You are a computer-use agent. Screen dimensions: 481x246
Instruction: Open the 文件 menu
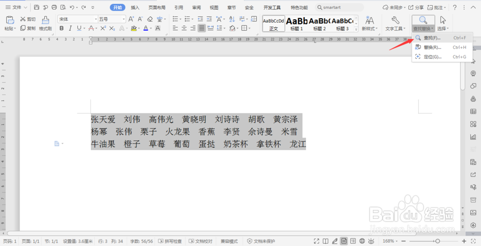click(x=16, y=7)
